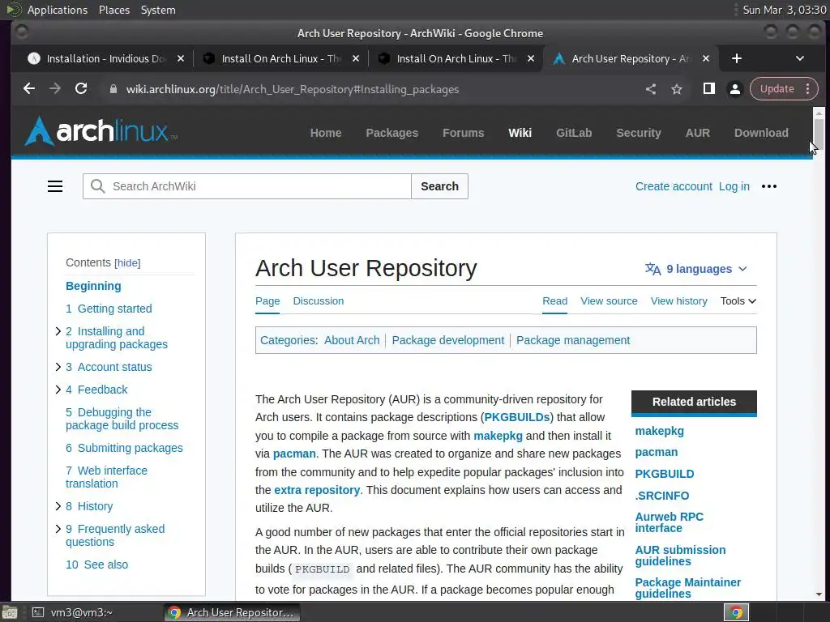Open the extra repository link
Image resolution: width=830 pixels, height=622 pixels.
pyautogui.click(x=317, y=490)
